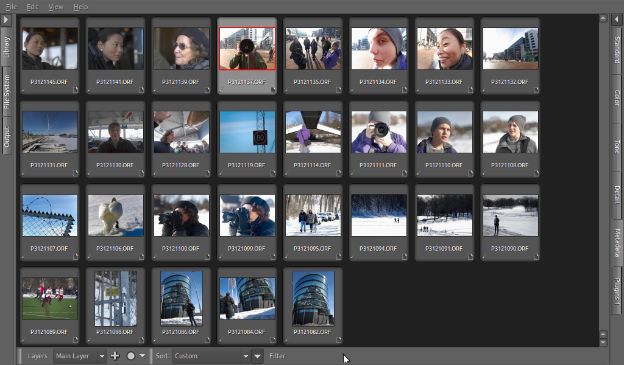Click the brush icon on P3121135.ORF
The height and width of the screenshot is (365, 624).
tap(286, 91)
